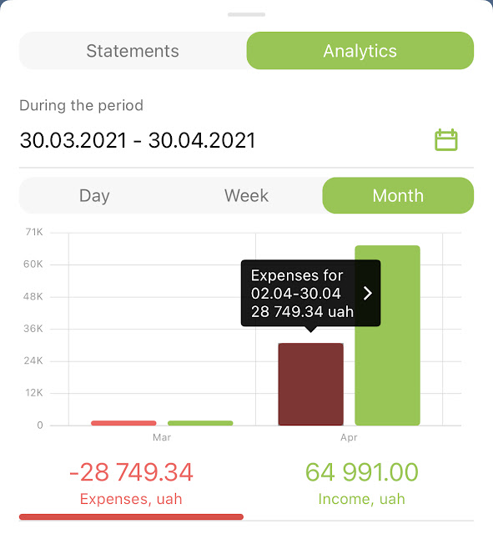Viewport: 493px width, 534px height.
Task: Tap the 64 991.00 income total
Action: [361, 472]
